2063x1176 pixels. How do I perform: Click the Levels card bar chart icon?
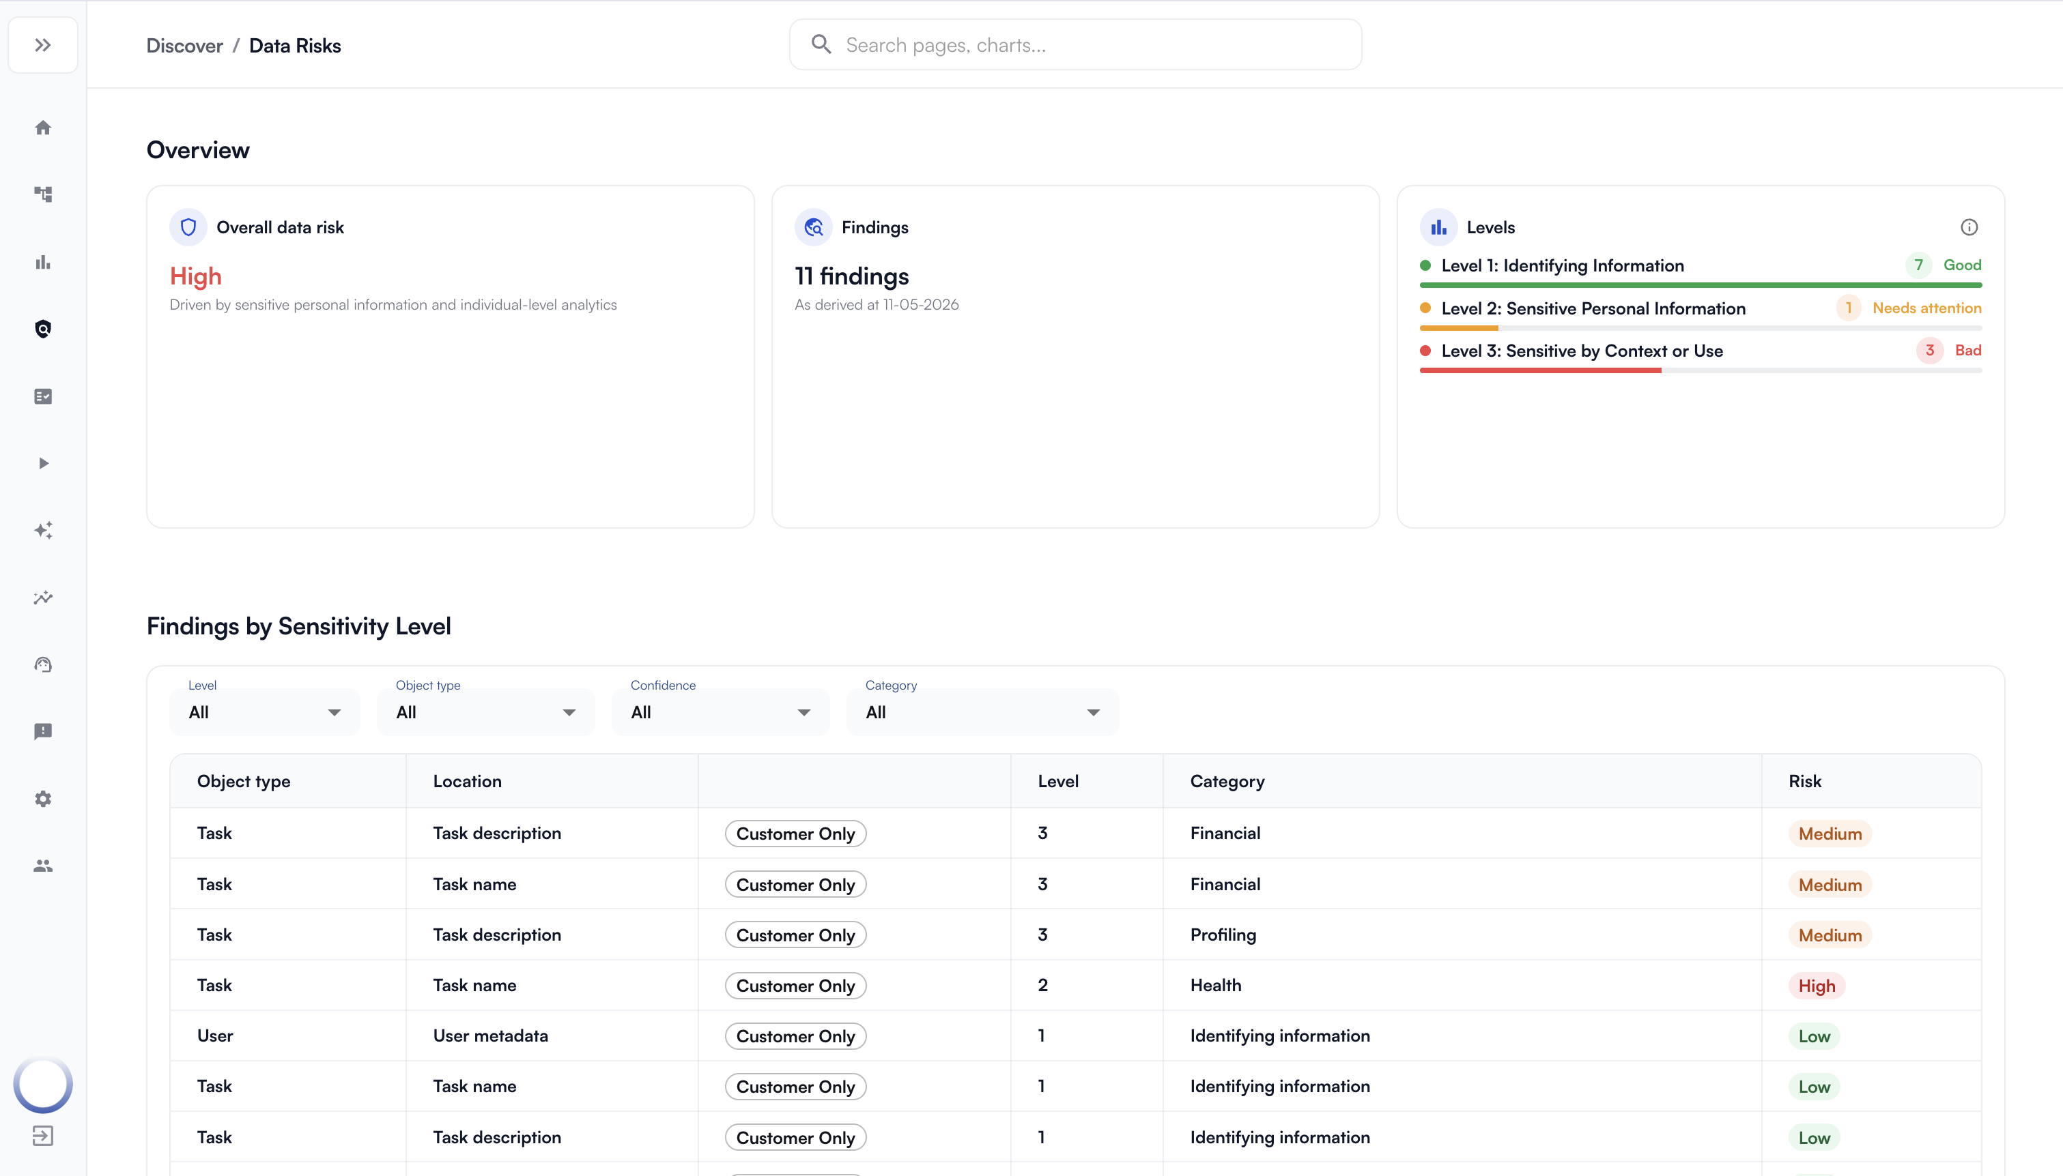[x=1438, y=227]
